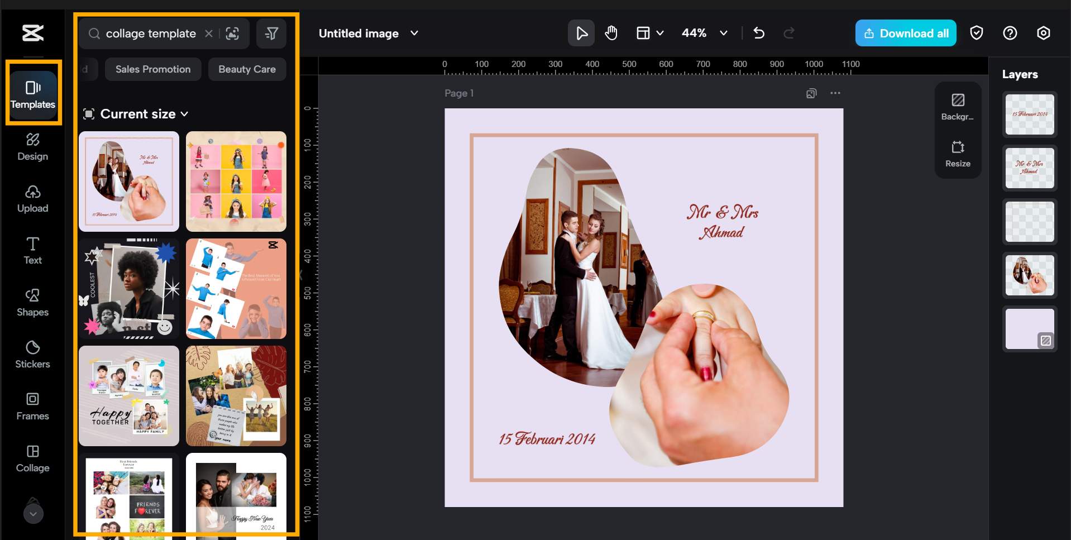Expand the Untitled image title menu
1071x540 pixels.
click(414, 34)
